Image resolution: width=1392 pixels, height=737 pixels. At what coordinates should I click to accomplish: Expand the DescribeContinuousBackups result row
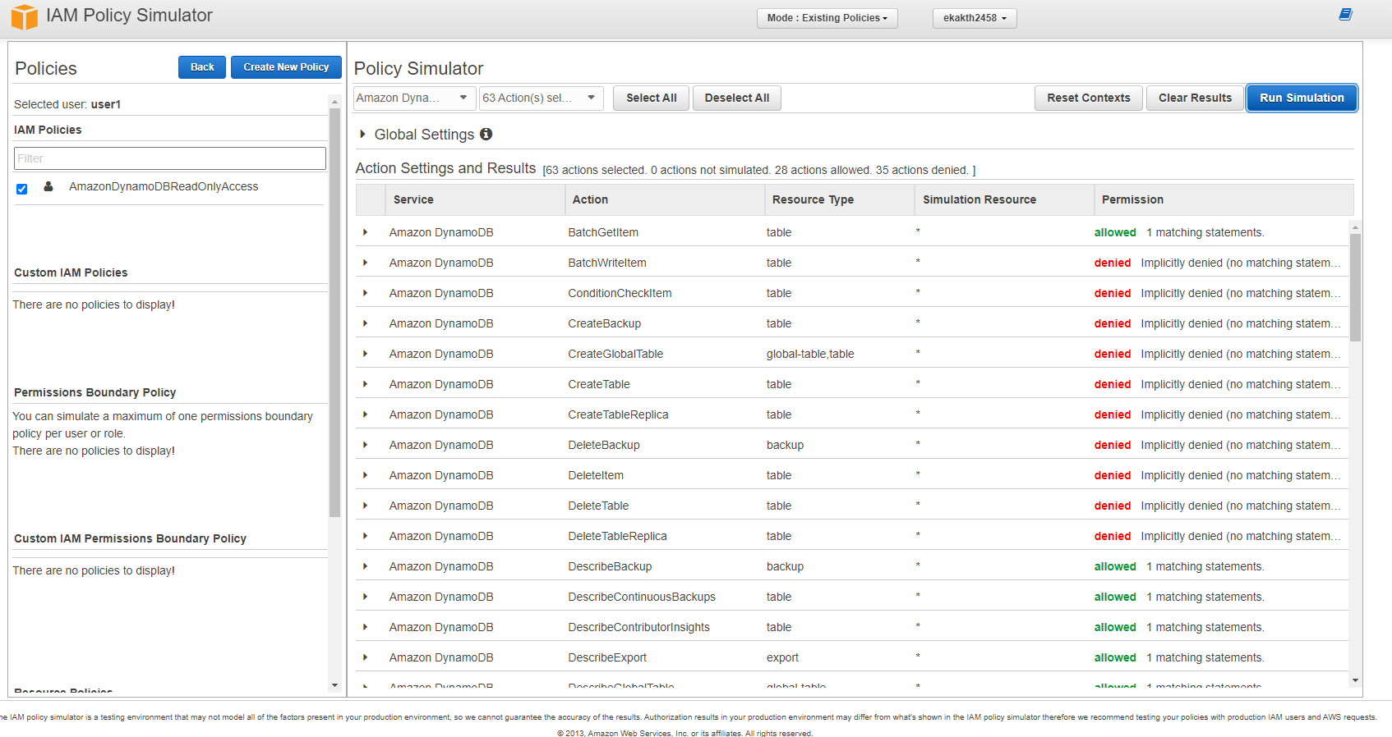[x=365, y=597]
